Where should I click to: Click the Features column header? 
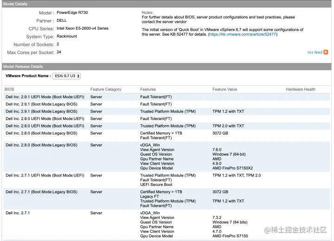coord(148,89)
